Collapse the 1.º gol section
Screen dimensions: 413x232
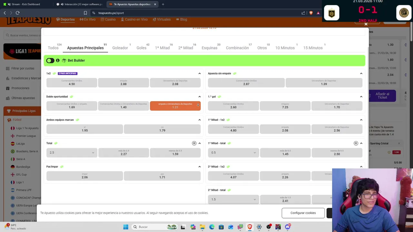pyautogui.click(x=361, y=97)
